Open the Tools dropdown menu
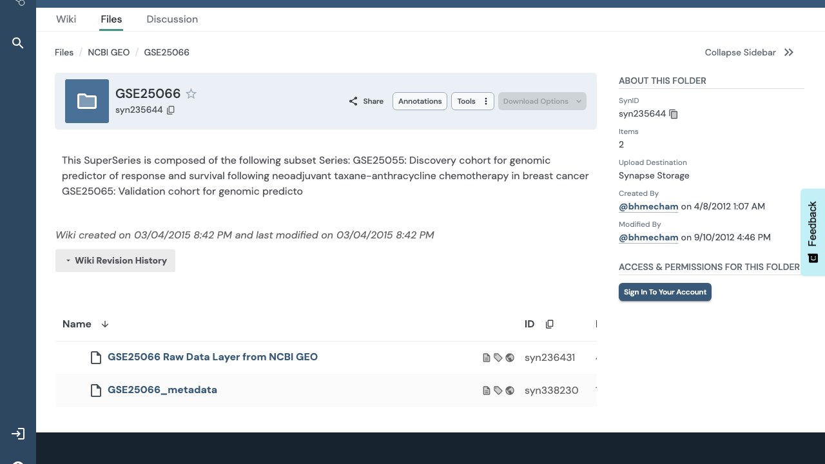The height and width of the screenshot is (464, 825). click(x=472, y=101)
